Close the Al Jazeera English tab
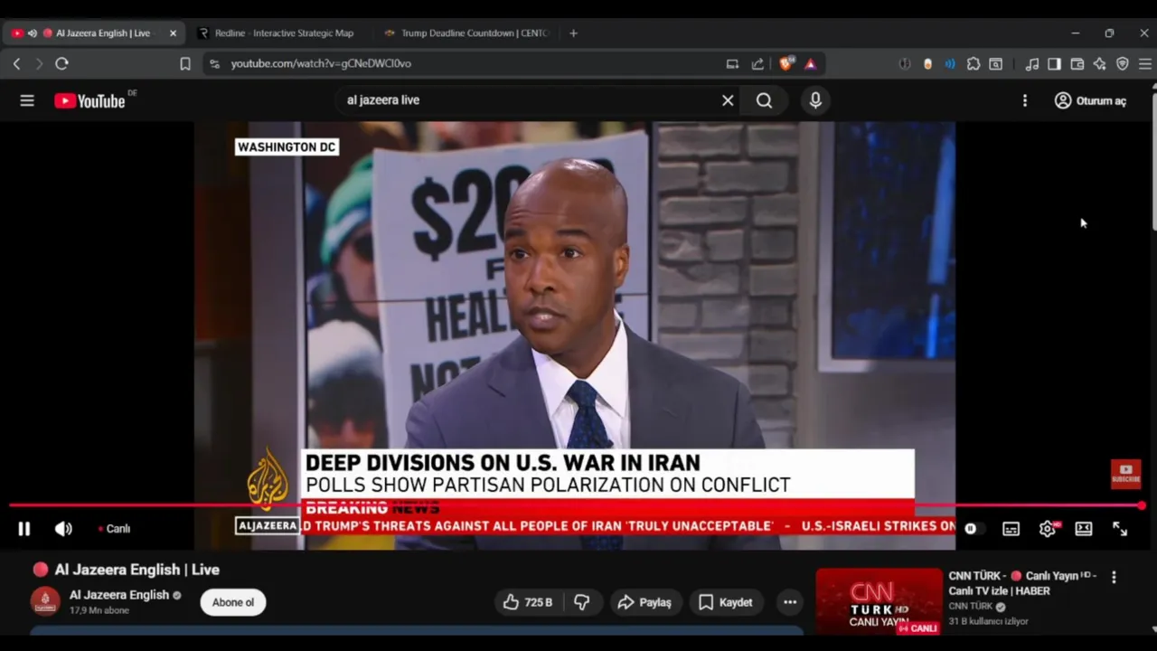This screenshot has height=651, width=1157. (x=173, y=33)
